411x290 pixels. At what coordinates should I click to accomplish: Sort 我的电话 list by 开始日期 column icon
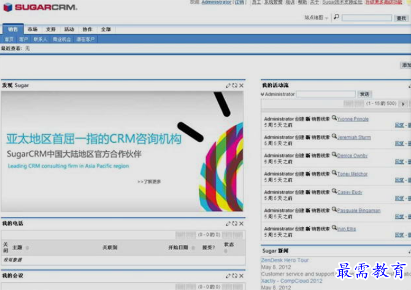(x=193, y=248)
